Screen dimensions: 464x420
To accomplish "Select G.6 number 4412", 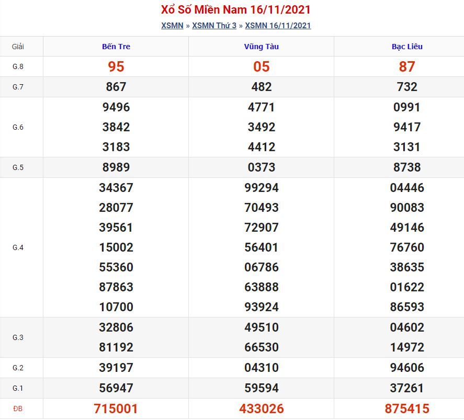I will pos(262,147).
